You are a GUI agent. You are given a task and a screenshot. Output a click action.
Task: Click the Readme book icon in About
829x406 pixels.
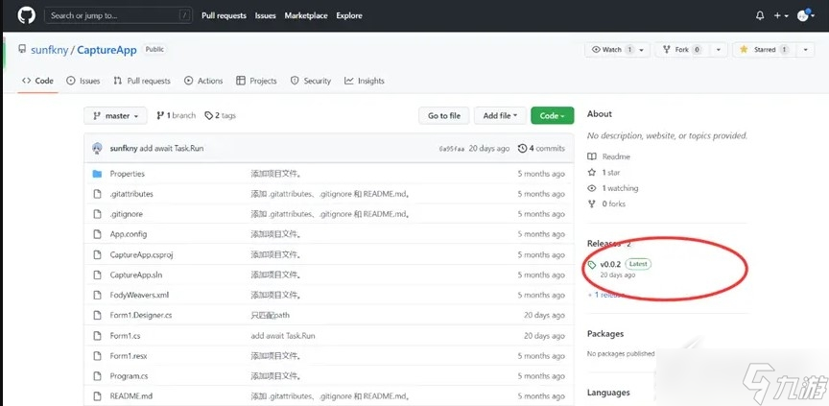pyautogui.click(x=592, y=156)
